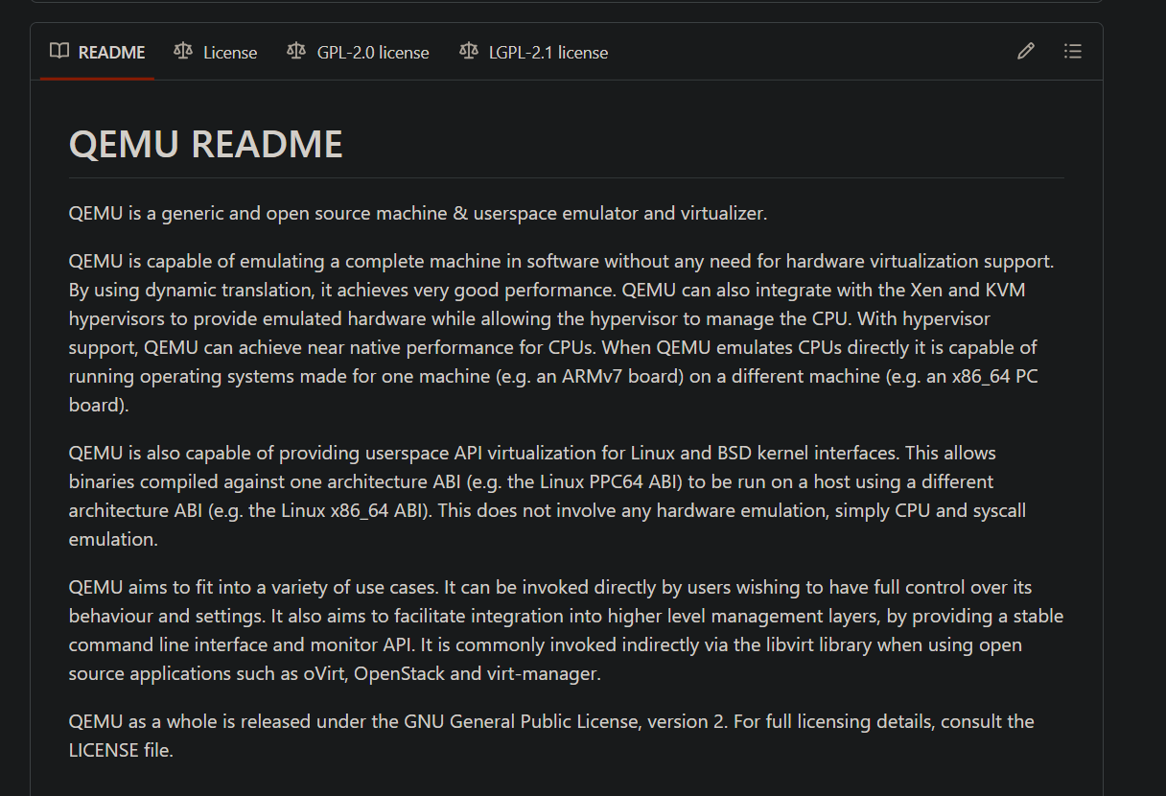
Task: Click the pencil edit README icon
Action: click(1026, 52)
